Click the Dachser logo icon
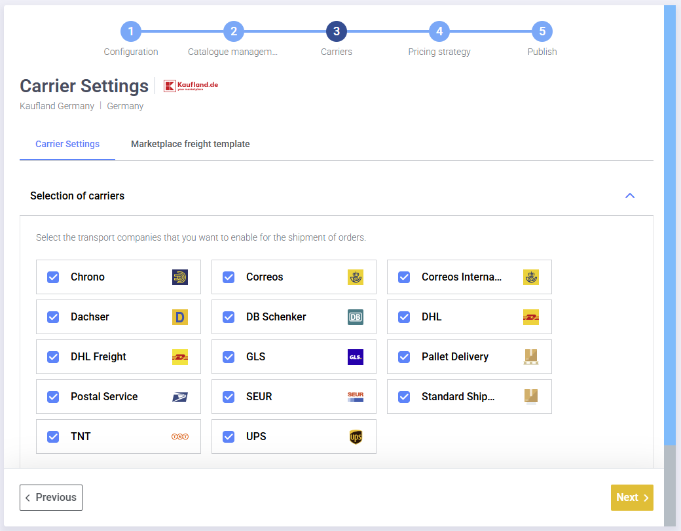681x531 pixels. coord(179,317)
